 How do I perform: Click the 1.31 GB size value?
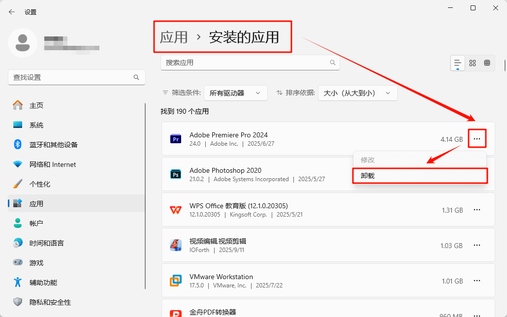[452, 210]
